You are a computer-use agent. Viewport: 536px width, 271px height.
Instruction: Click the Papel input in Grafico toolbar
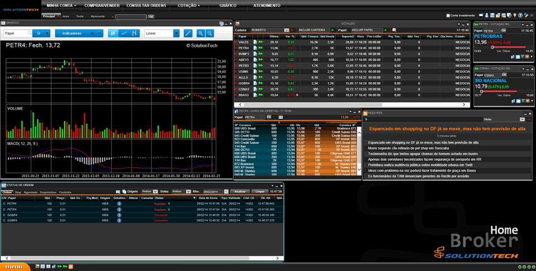pyautogui.click(x=16, y=33)
